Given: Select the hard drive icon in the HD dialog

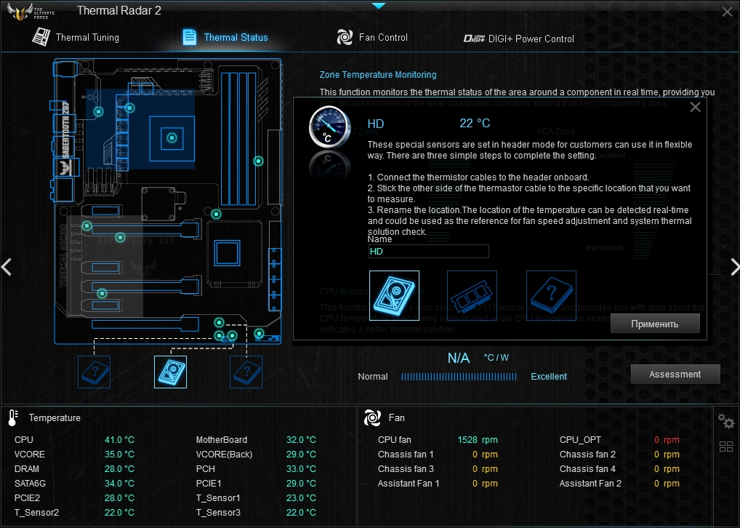Looking at the screenshot, I should tap(394, 296).
